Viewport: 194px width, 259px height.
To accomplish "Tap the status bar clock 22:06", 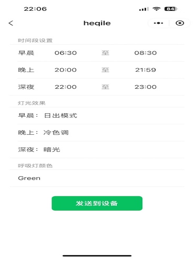I will pyautogui.click(x=35, y=9).
